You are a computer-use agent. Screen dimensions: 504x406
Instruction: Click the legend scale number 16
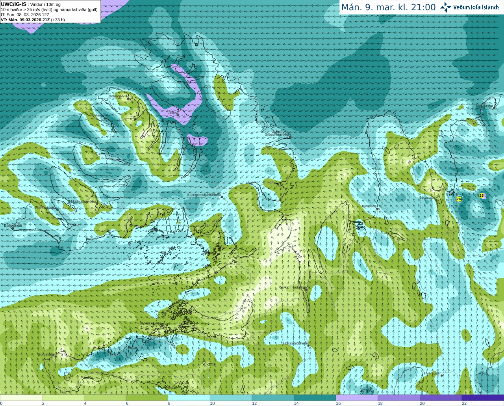coord(338,403)
